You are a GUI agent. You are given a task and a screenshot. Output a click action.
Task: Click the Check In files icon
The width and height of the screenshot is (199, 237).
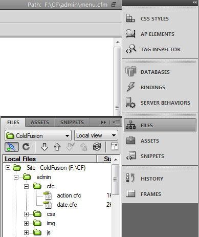coord(83,147)
